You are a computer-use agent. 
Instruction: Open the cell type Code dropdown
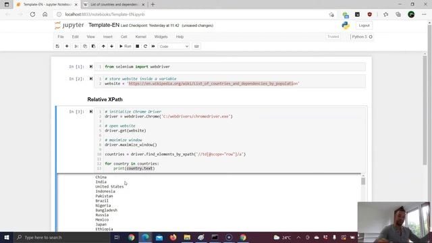pyautogui.click(x=174, y=47)
